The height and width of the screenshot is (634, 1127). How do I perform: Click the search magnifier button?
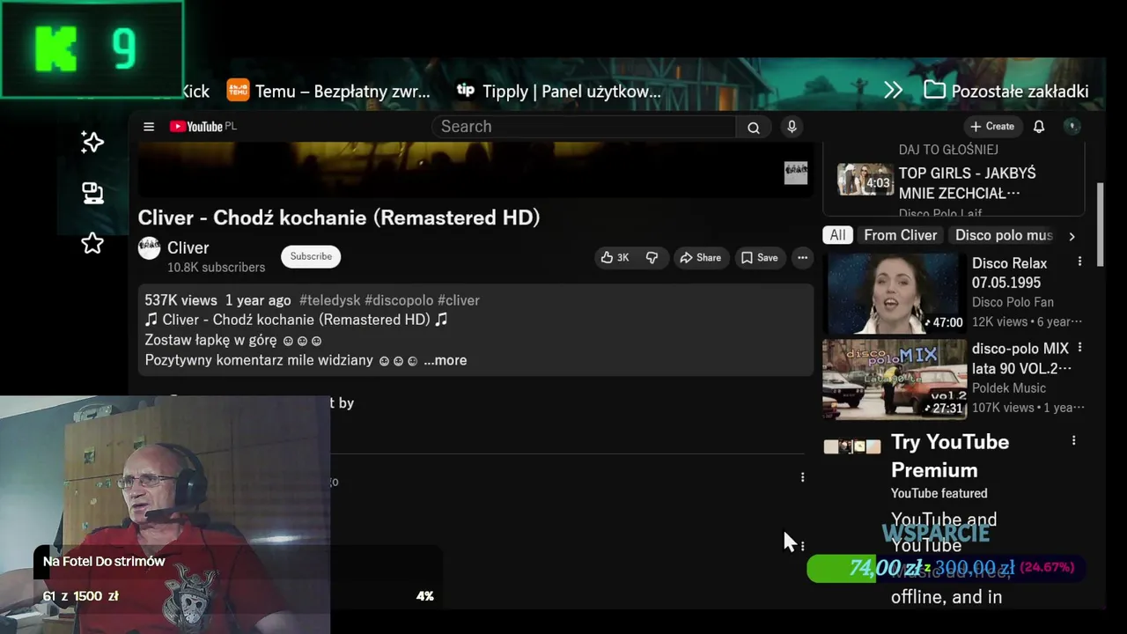click(x=754, y=128)
